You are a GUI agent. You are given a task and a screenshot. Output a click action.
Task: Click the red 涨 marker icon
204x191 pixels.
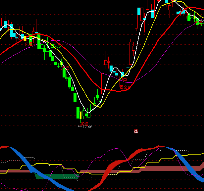click(x=136, y=131)
